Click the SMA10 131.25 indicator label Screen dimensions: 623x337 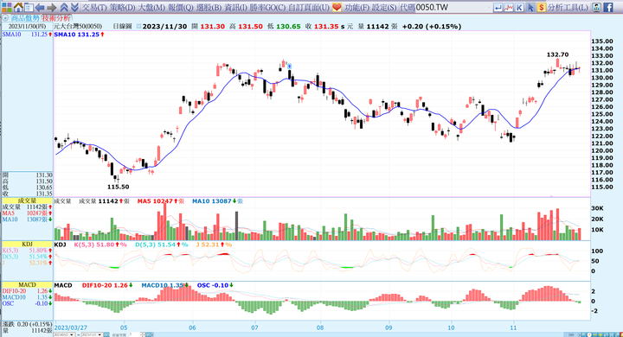pyautogui.click(x=79, y=35)
